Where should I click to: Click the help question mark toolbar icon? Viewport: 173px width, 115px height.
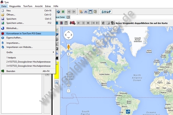click(95, 11)
